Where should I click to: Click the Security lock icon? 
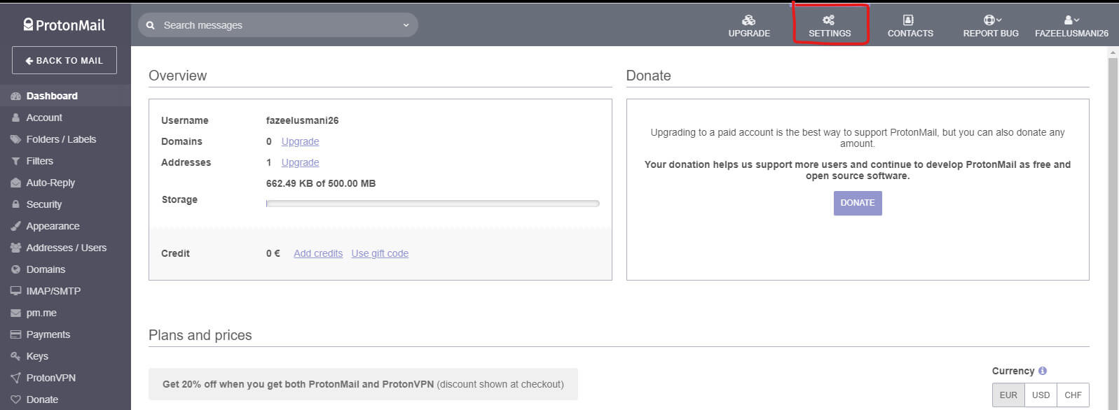15,204
